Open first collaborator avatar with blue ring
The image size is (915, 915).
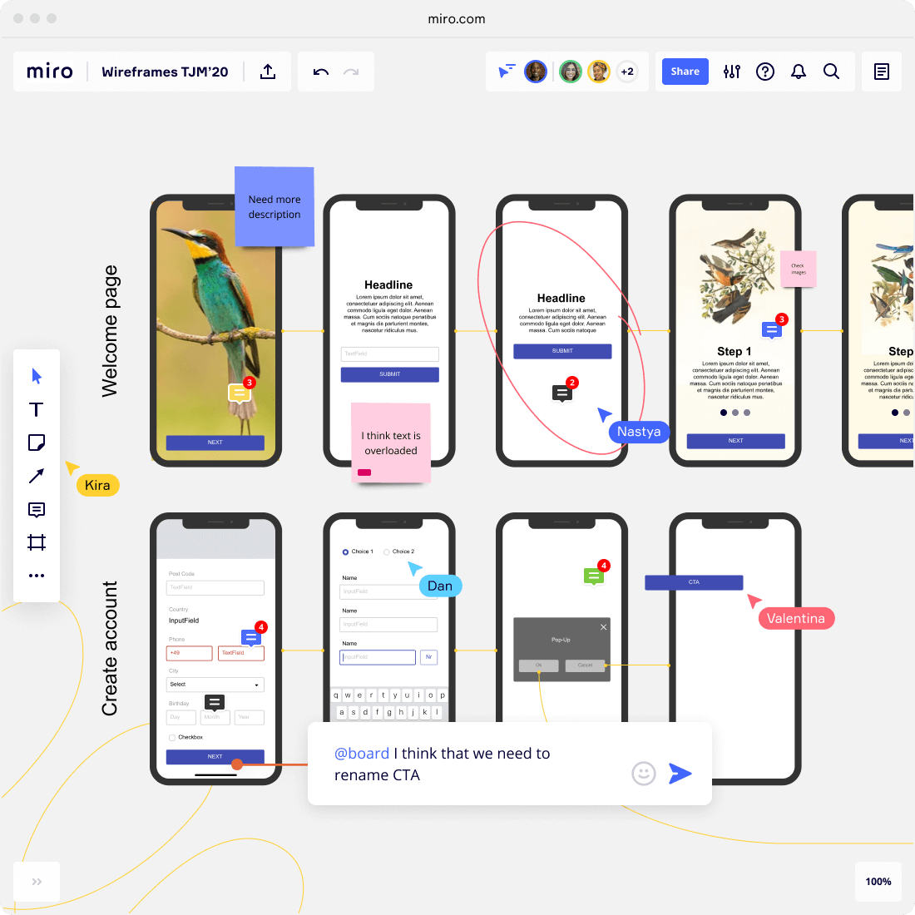[535, 72]
